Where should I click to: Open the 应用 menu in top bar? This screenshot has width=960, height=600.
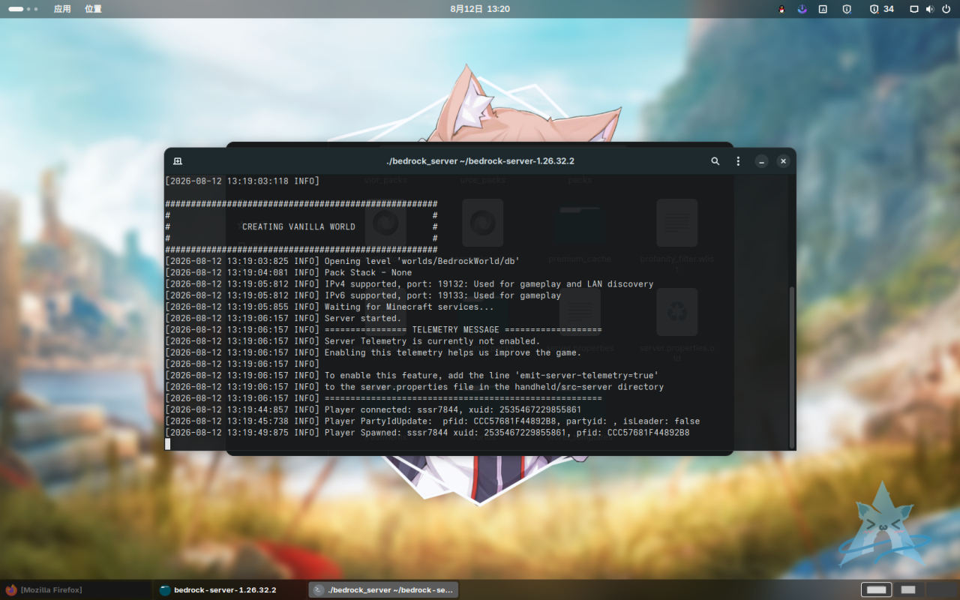[62, 9]
